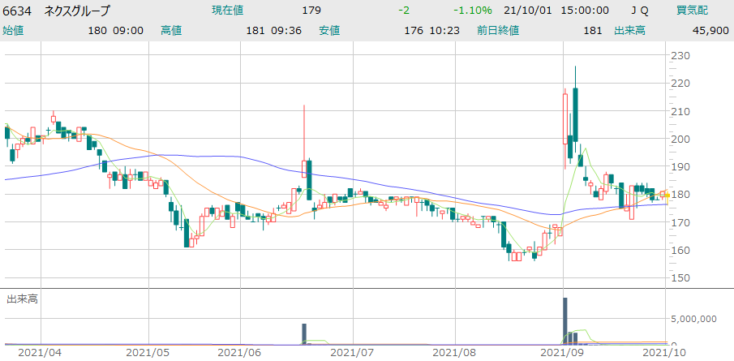Image resolution: width=734 pixels, height=361 pixels.
Task: Click the June volume spike bar
Action: pos(304,333)
